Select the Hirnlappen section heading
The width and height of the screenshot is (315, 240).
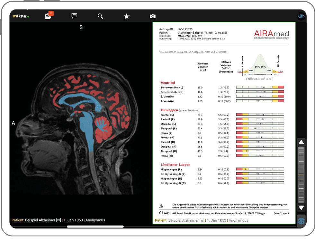tap(169, 110)
